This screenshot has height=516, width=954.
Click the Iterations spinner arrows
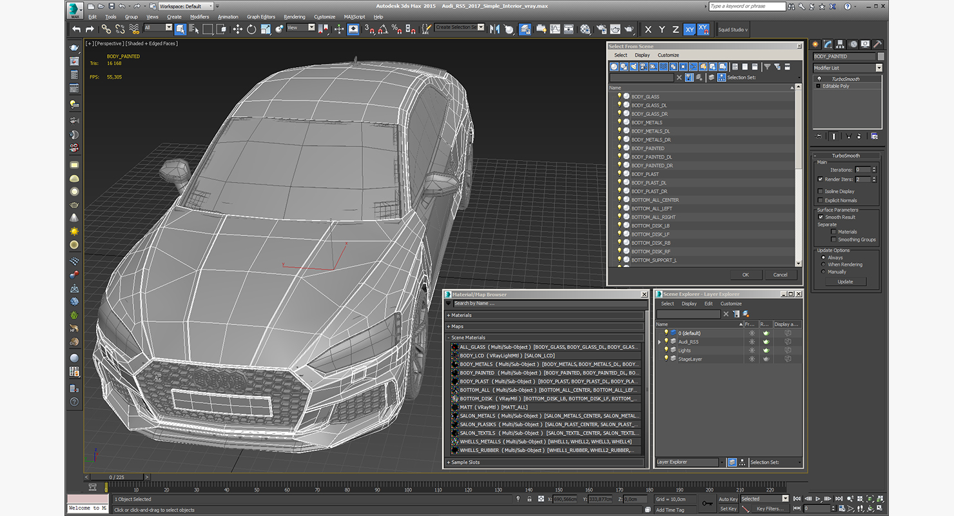pos(874,170)
